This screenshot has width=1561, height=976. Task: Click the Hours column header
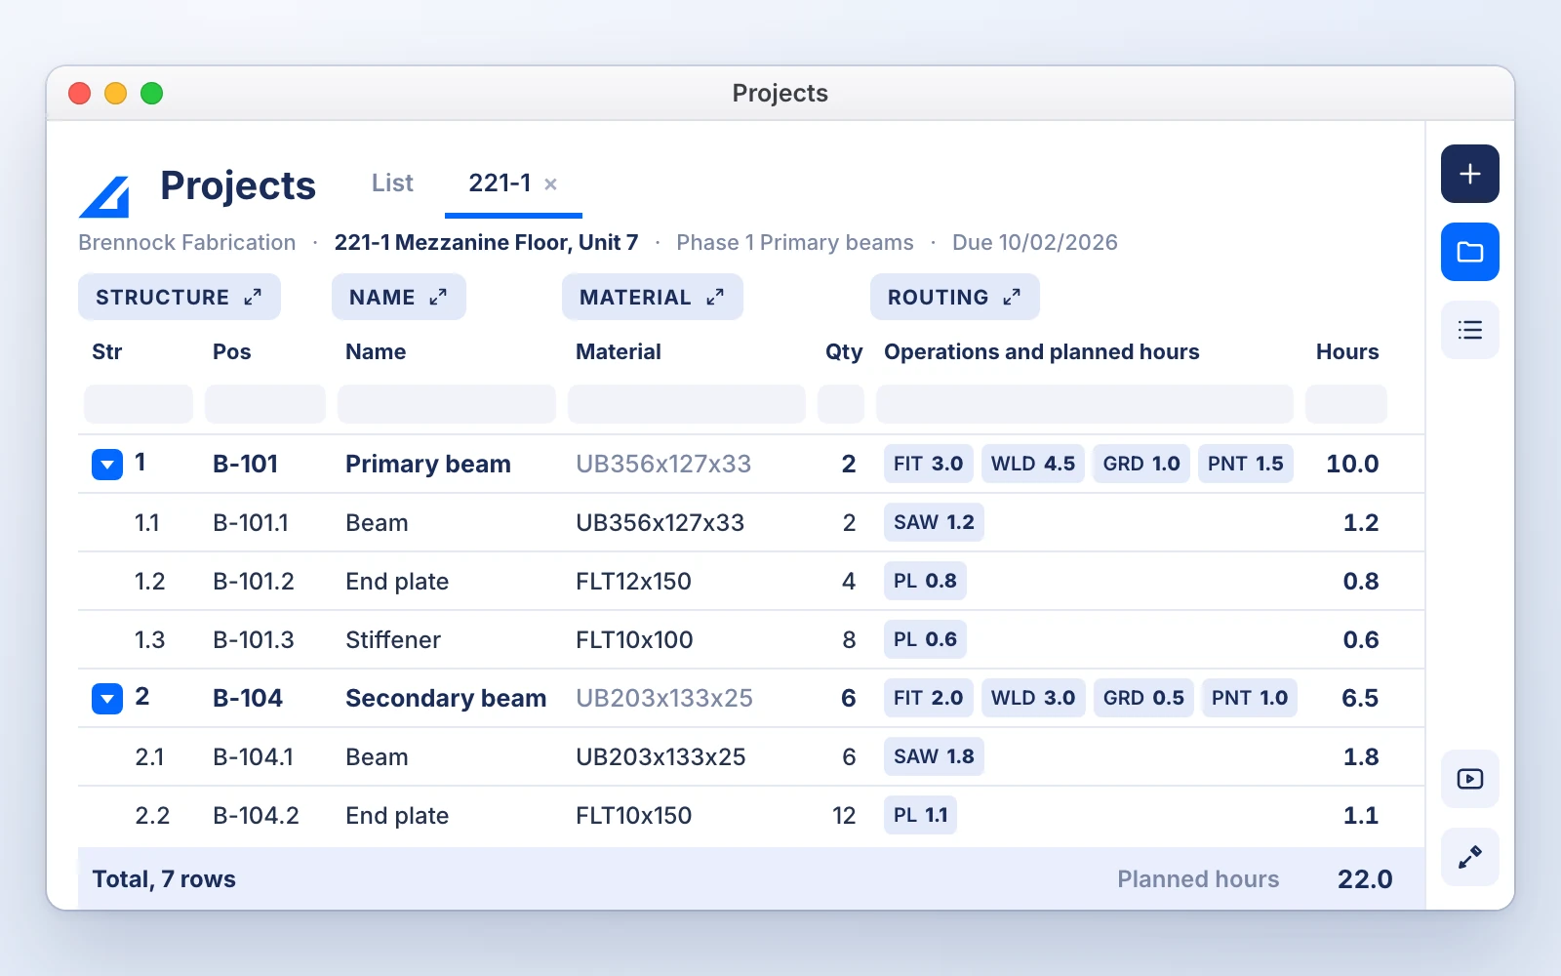1347,351
